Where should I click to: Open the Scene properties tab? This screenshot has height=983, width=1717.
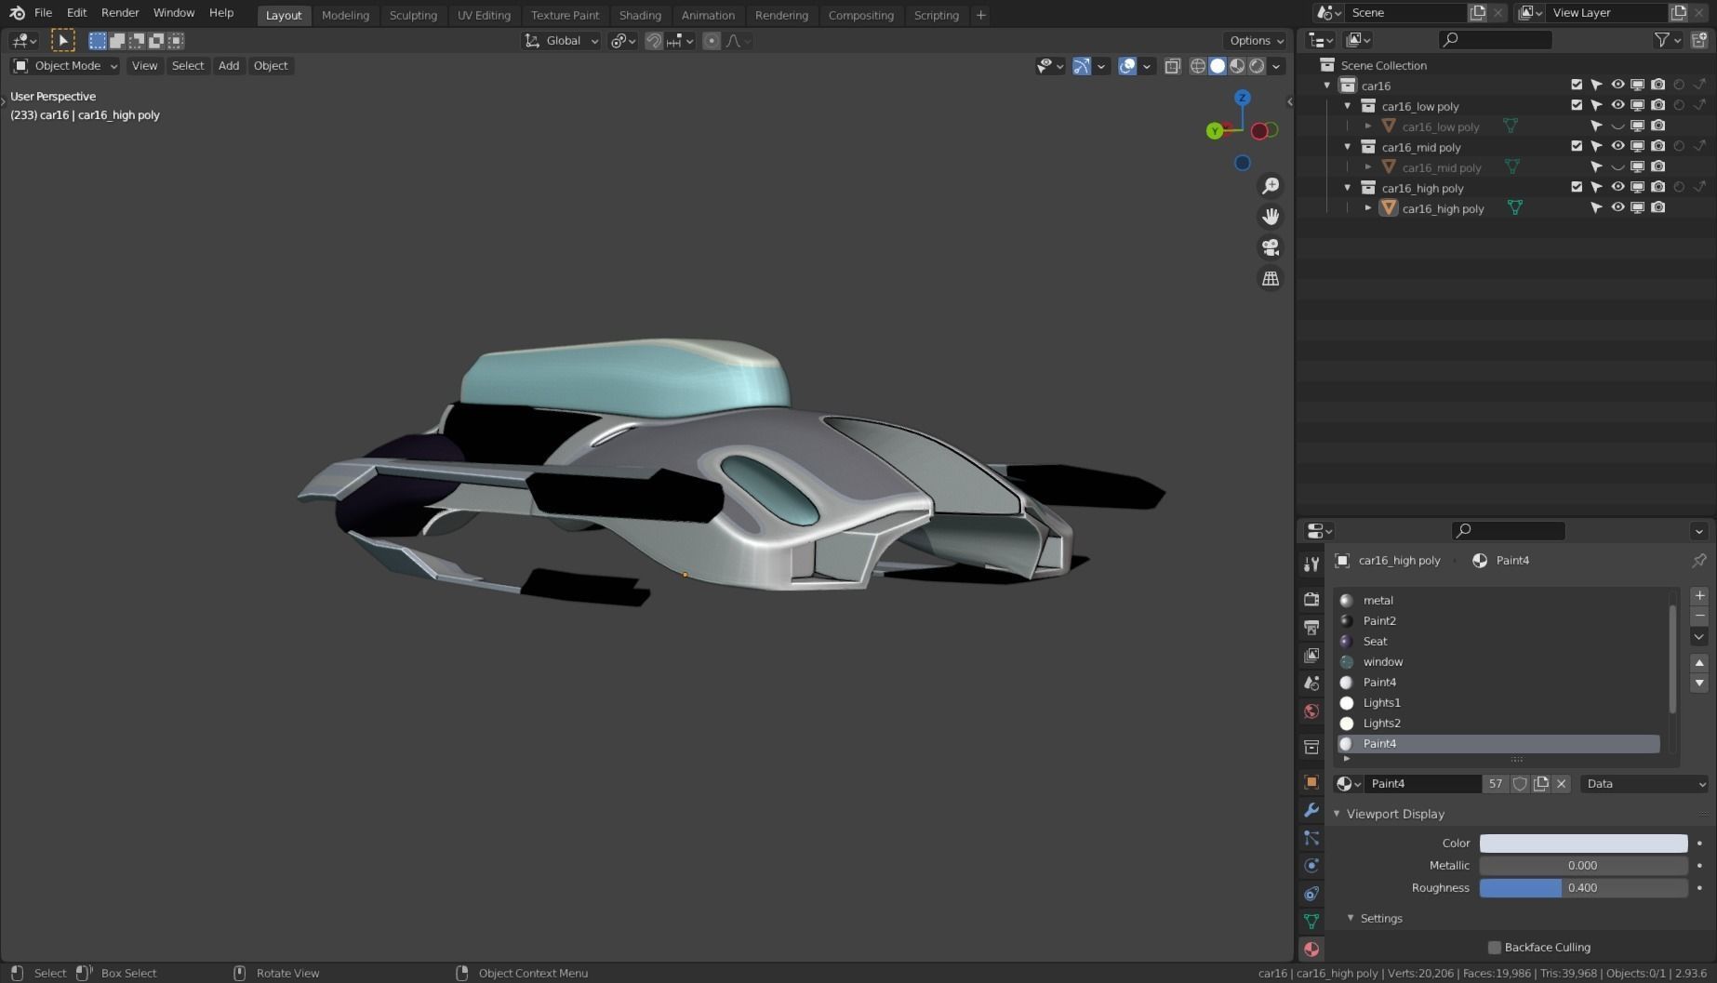1311,683
